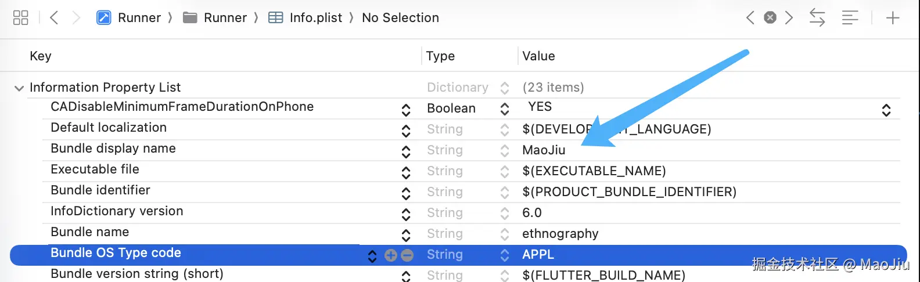Open the Boolean type selector for CADisableMinimumFrameDurationOnPhone

pyautogui.click(x=504, y=109)
